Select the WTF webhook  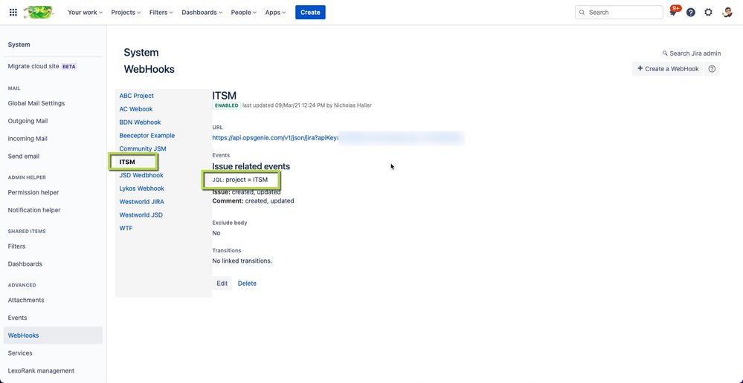point(126,228)
